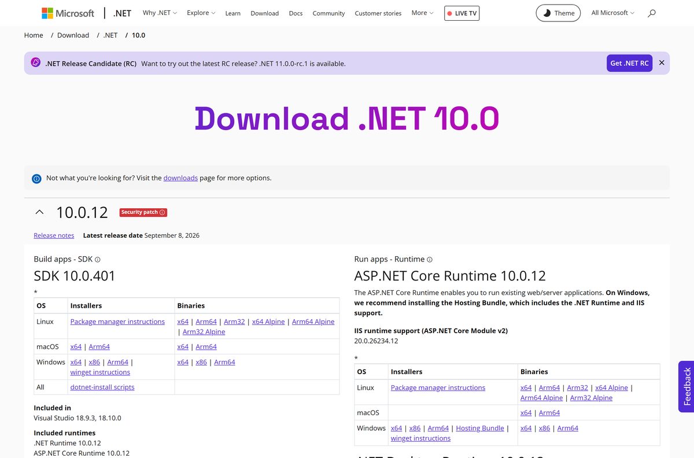The width and height of the screenshot is (694, 458).
Task: Click the Visual Studio 18.9.3, 18.10.0 text
Action: [x=77, y=418]
